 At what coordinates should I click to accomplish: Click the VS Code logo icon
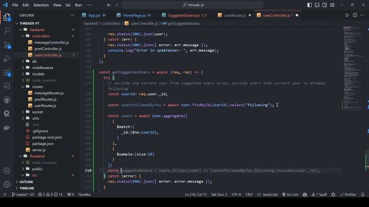(5, 5)
